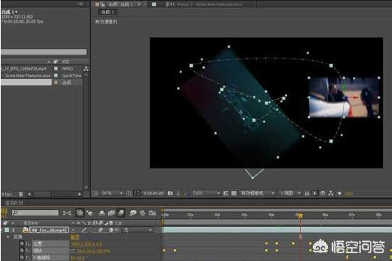Click the project flowchart icon beside MPEG
Screen dimensions: 392x261
coord(86,69)
